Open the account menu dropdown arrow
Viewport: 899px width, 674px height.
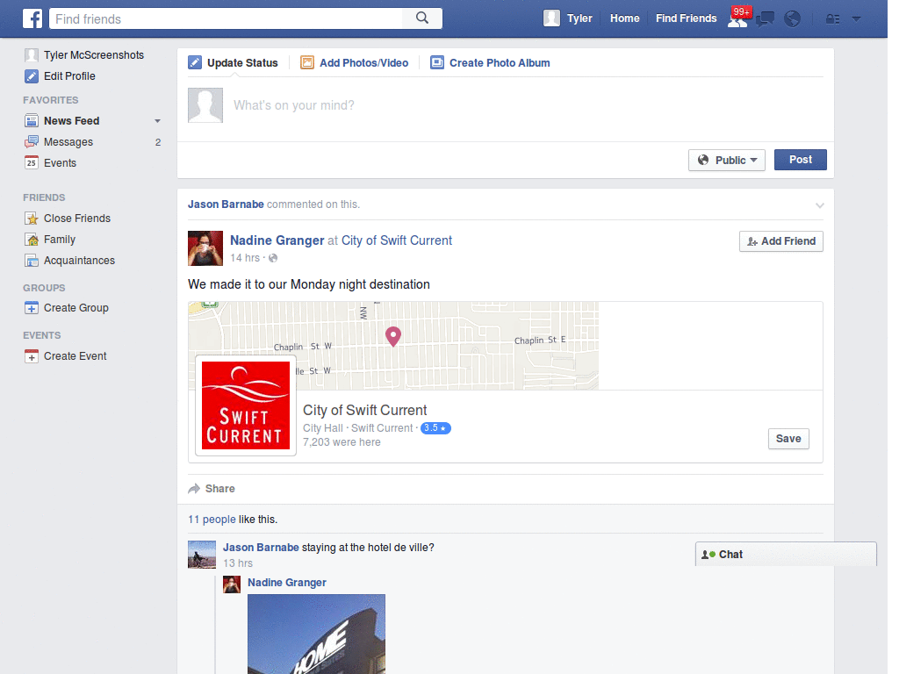(857, 19)
